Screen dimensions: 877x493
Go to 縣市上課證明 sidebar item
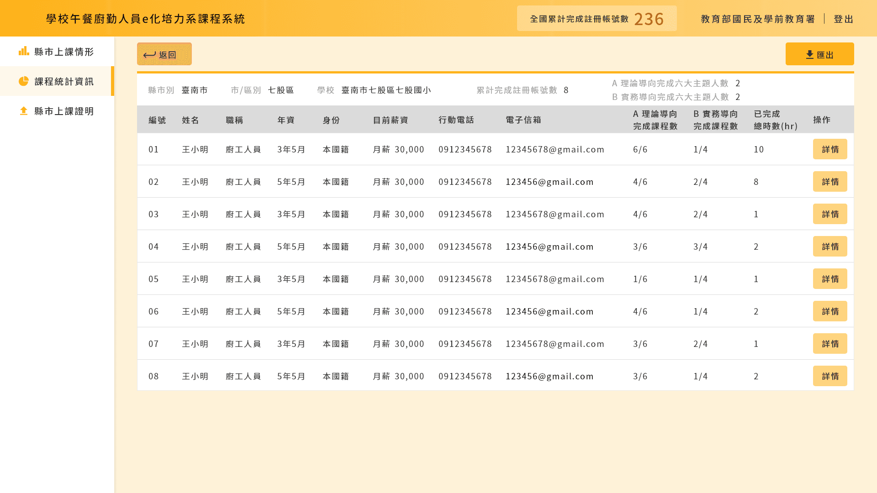tap(57, 111)
